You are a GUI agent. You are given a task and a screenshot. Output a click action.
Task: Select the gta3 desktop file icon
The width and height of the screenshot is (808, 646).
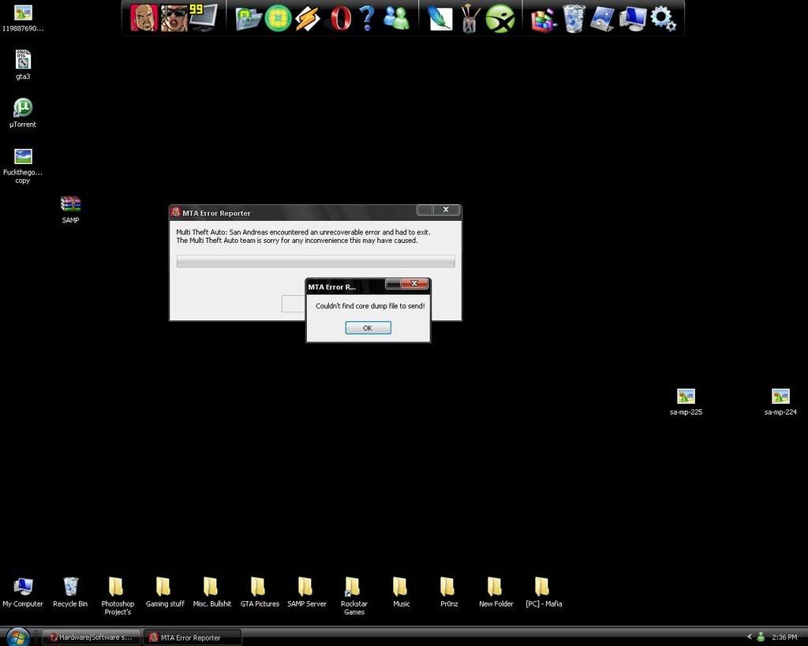pyautogui.click(x=23, y=65)
